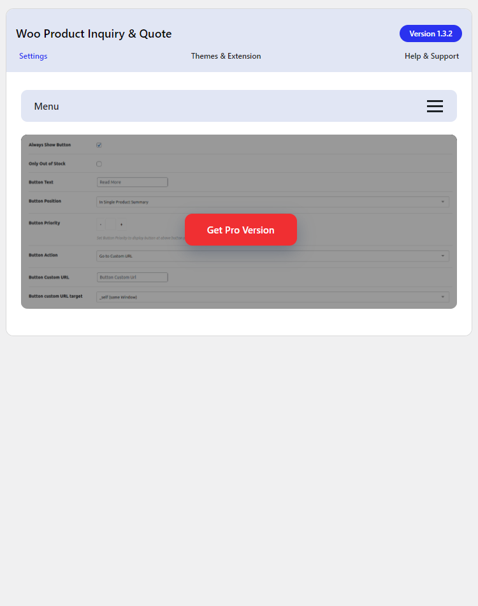Click the Only Out of Stock label

click(x=47, y=164)
